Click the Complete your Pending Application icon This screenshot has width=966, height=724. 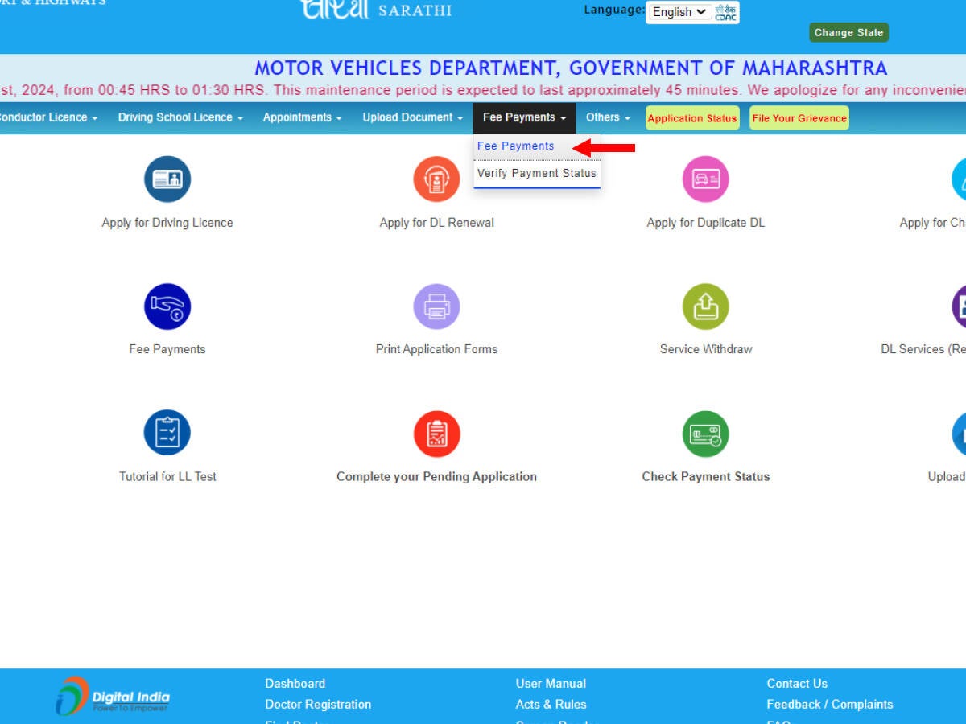tap(436, 434)
